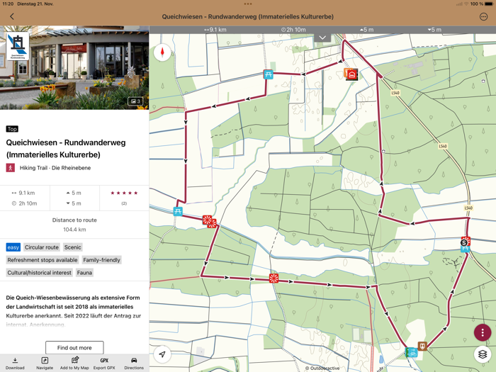The width and height of the screenshot is (496, 372).
Task: Tap viewpoint marker on southern route
Action: [x=274, y=278]
